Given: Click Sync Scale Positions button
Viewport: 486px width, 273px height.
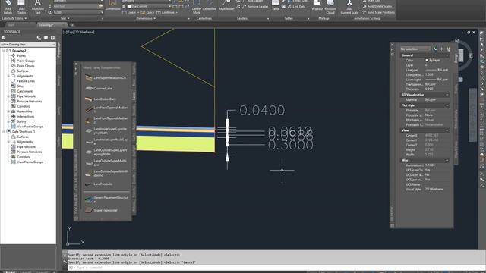Looking at the screenshot, I should [x=379, y=12].
